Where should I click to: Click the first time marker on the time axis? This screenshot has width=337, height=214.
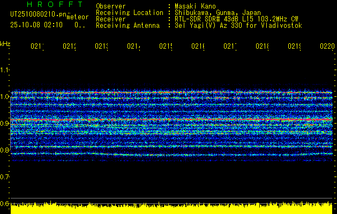[x=36, y=47]
